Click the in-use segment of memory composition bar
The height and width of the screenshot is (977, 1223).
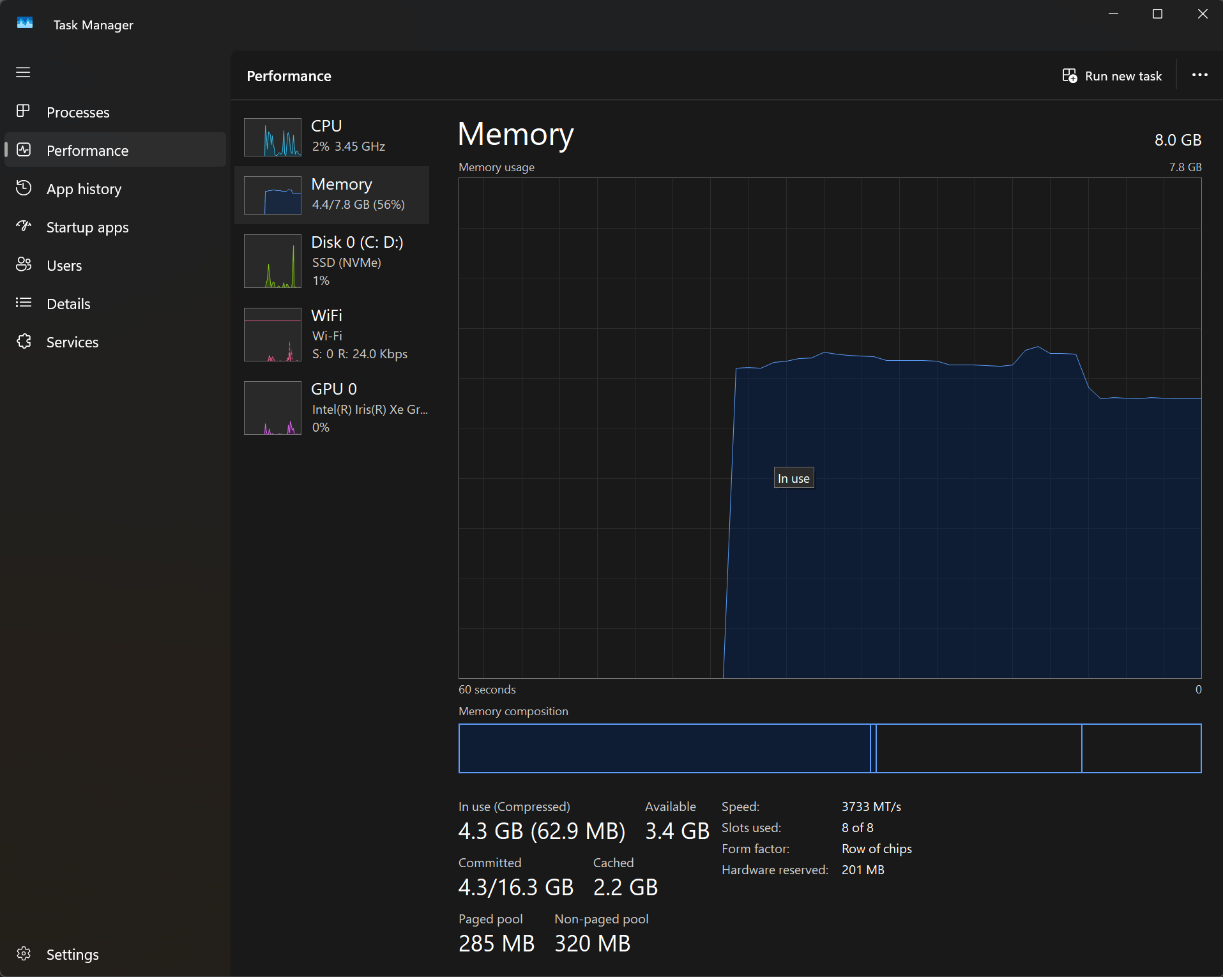tap(664, 748)
